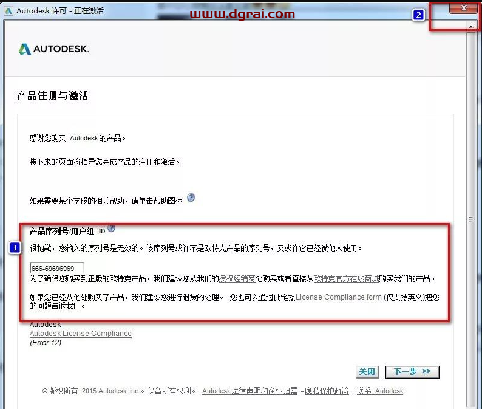Click the scrollbar up arrow

coord(471,27)
